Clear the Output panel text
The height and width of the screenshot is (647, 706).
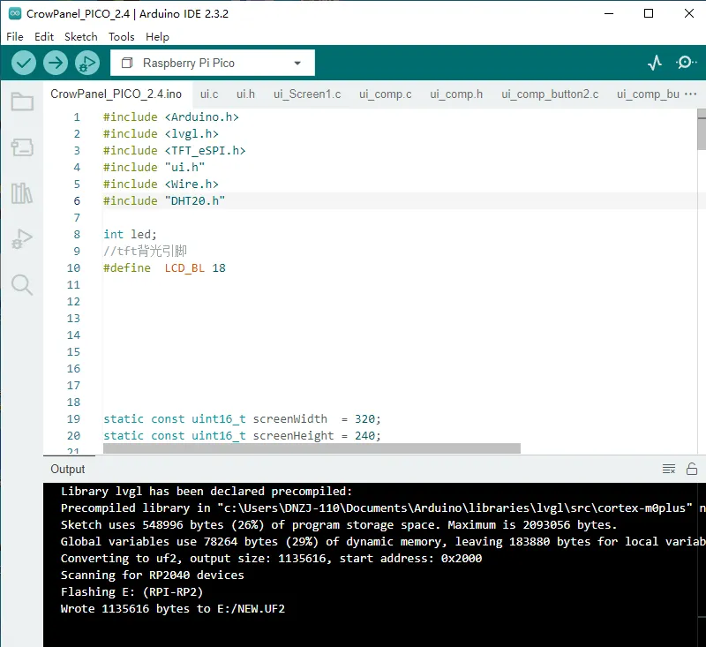(x=669, y=469)
